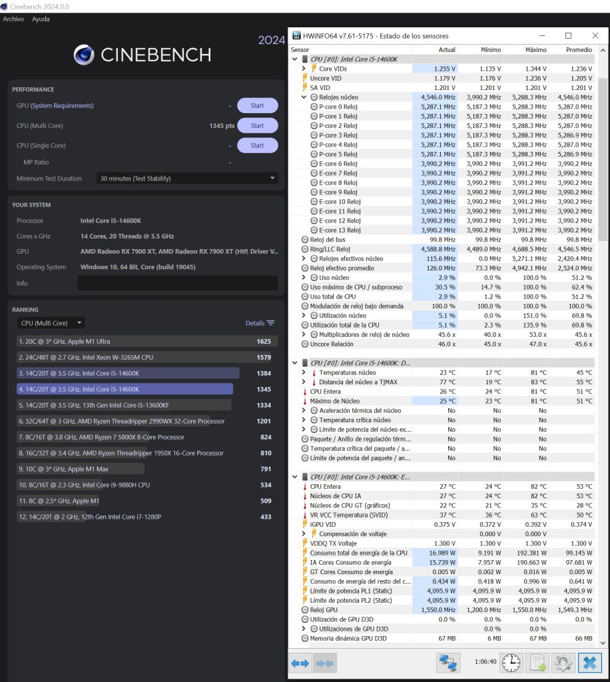Viewport: 610px width, 682px height.
Task: Expand the Uso núcleo row
Action: click(304, 278)
